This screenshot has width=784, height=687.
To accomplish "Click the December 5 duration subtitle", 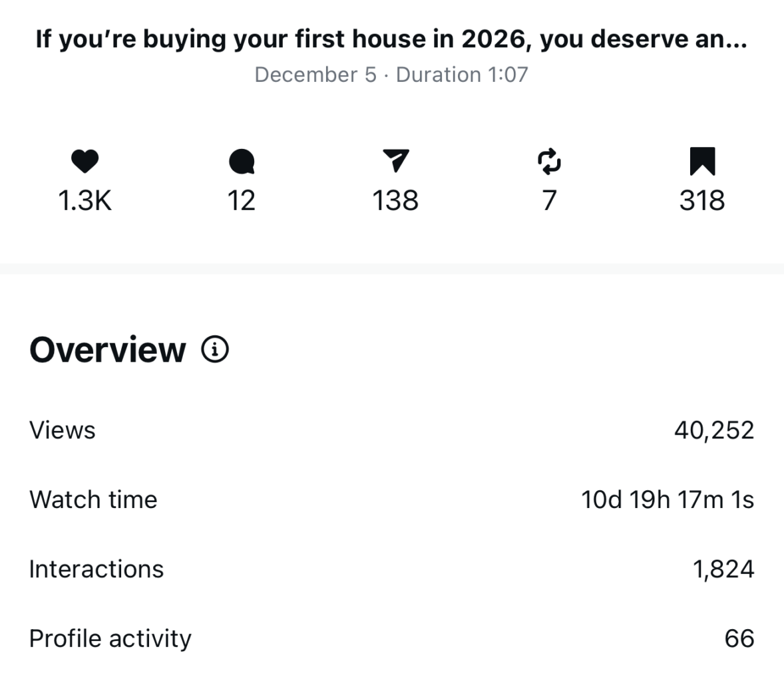I will point(391,74).
